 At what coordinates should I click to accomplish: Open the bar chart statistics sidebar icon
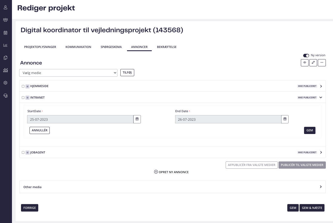click(5, 45)
